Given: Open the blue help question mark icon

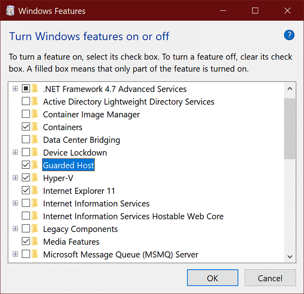Looking at the screenshot, I should [x=289, y=35].
